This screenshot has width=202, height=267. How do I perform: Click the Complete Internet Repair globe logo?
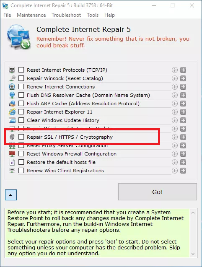[18, 37]
